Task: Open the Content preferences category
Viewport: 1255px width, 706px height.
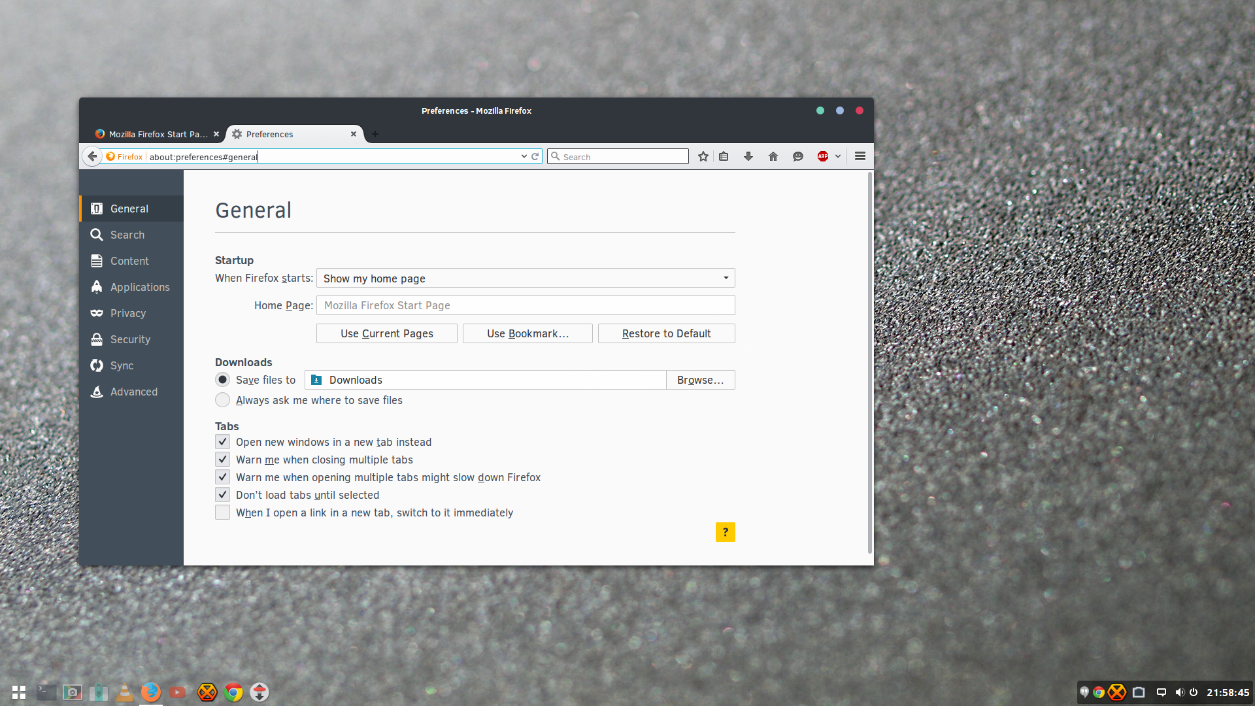Action: click(x=131, y=261)
